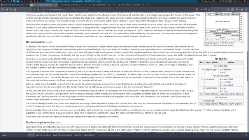Click the 'Region Type' table cell
This screenshot has width=249, height=140.
click(212, 71)
